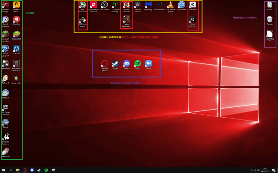Select The Elder Scrolls shortcut
Image resolution: width=278 pixels, height=173 pixels.
click(x=5, y=139)
